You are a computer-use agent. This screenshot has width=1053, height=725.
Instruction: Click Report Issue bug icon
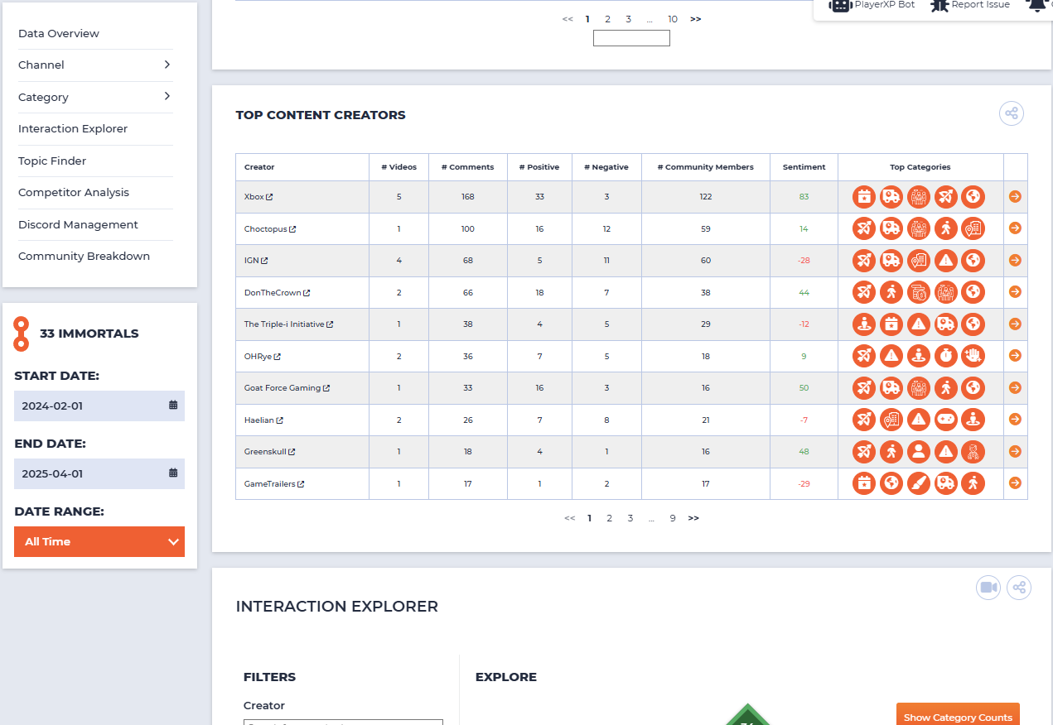pos(939,5)
